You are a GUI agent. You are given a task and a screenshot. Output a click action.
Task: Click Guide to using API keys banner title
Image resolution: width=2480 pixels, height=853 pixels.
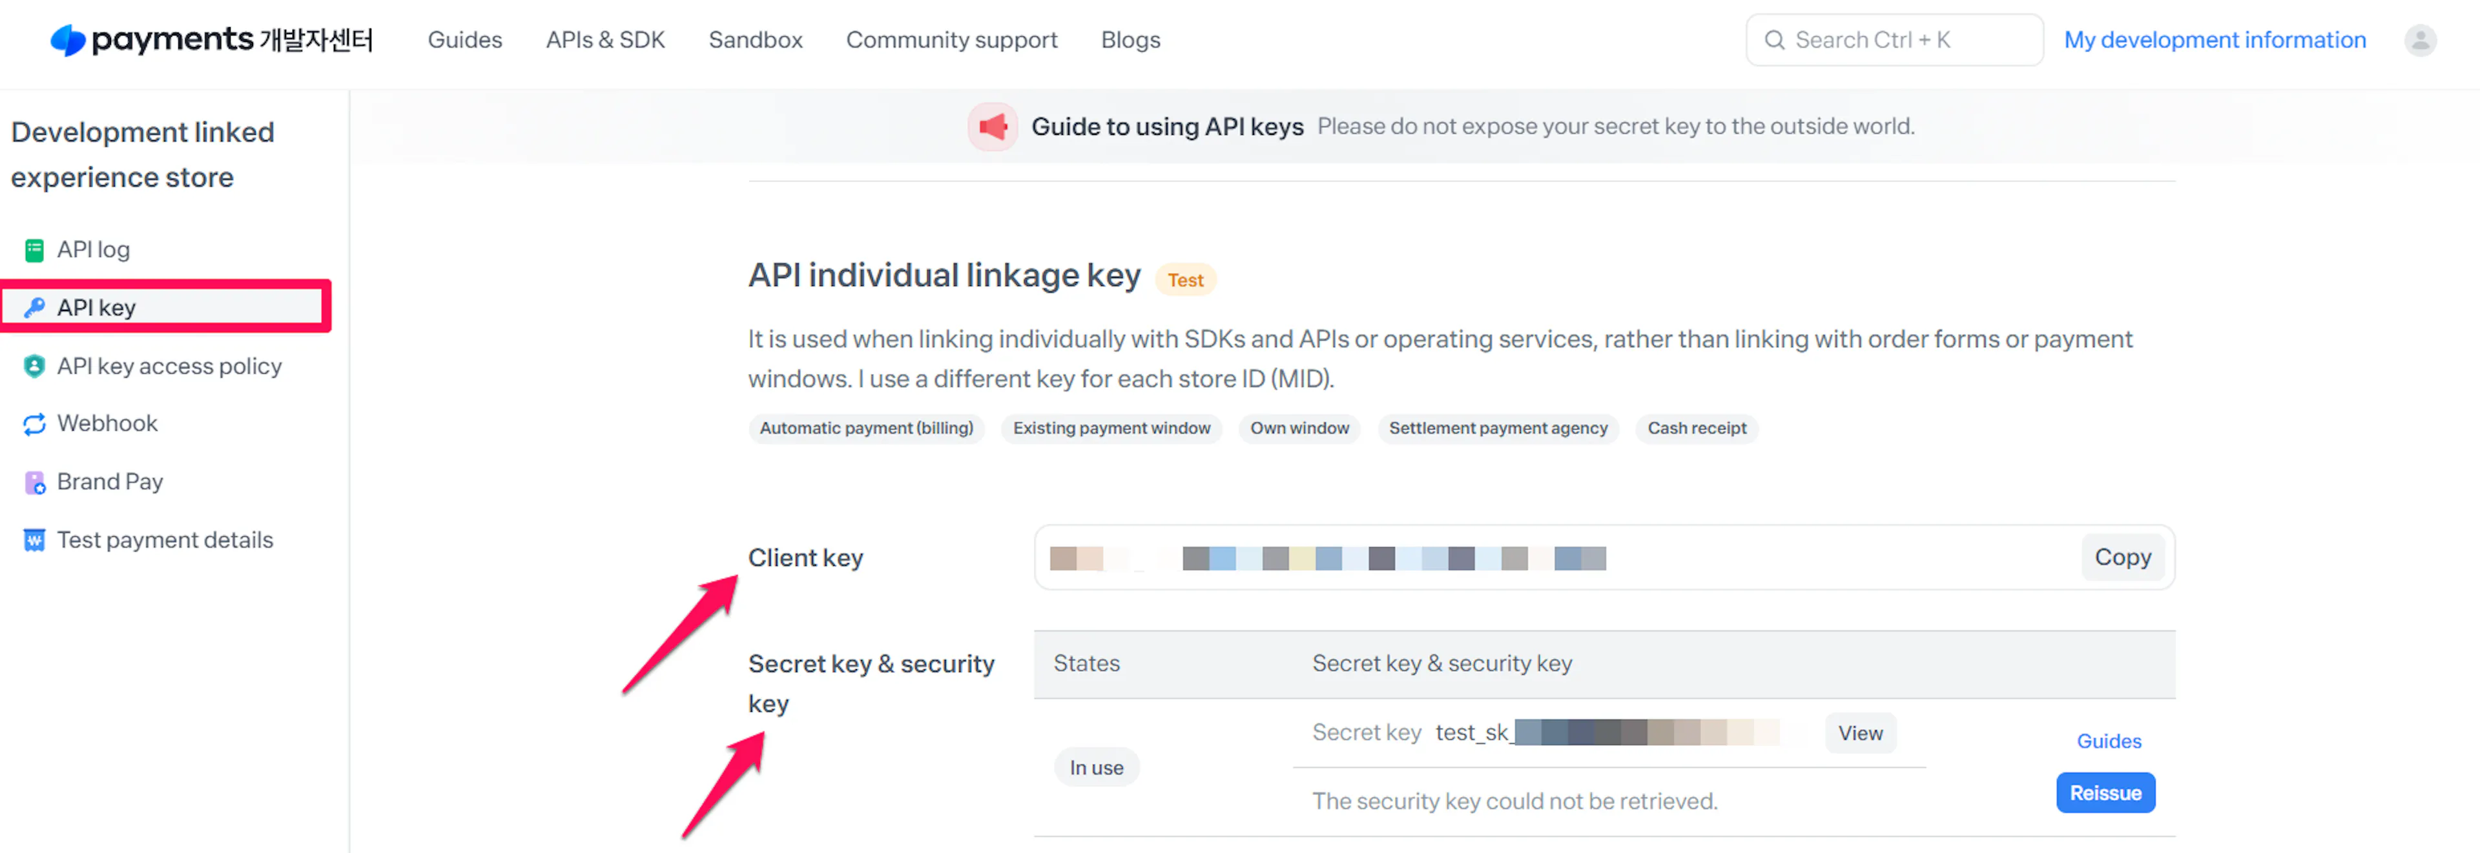[1167, 127]
